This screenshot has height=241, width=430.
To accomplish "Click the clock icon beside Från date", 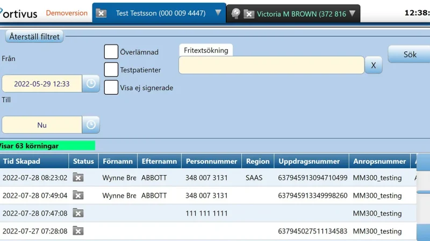I will 91,84.
